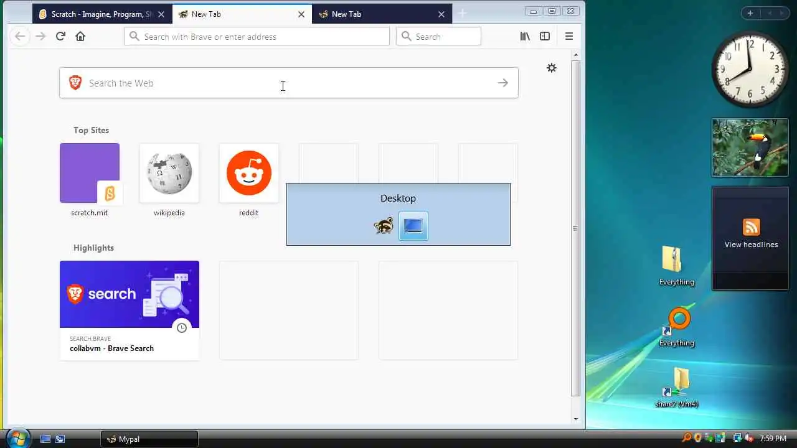Click the forward navigation arrow
Viewport: 797px width, 448px height.
tap(40, 36)
